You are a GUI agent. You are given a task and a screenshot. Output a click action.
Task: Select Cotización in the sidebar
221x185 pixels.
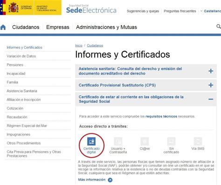tap(15, 108)
